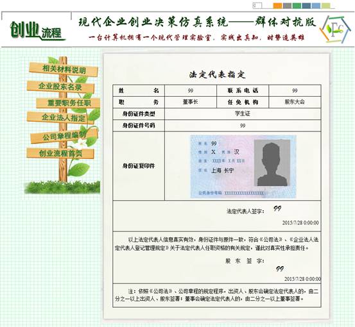The height and width of the screenshot is (327, 355).
Task: Go to 企业法人指定 signpost
Action: (x=60, y=117)
